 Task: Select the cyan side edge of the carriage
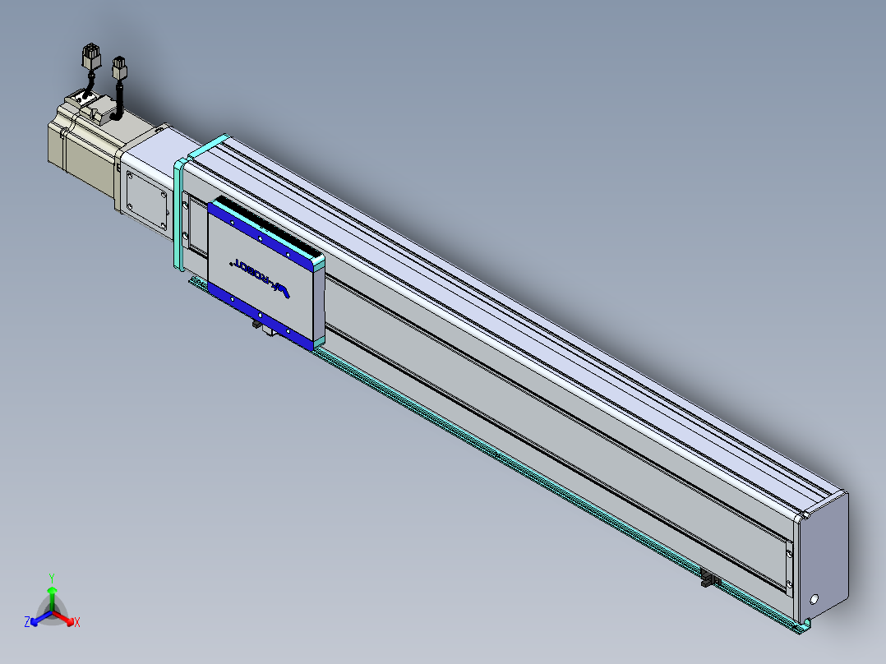click(x=319, y=302)
